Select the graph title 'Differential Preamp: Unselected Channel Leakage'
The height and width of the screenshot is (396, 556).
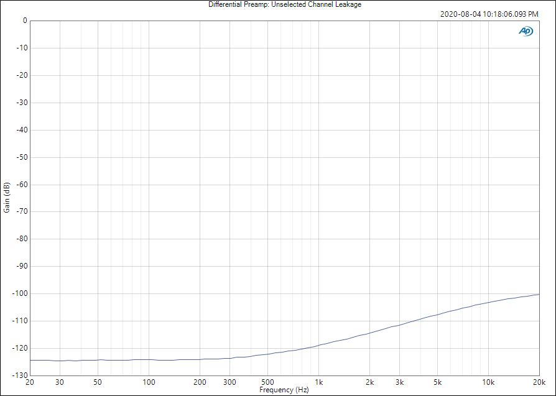click(x=285, y=4)
